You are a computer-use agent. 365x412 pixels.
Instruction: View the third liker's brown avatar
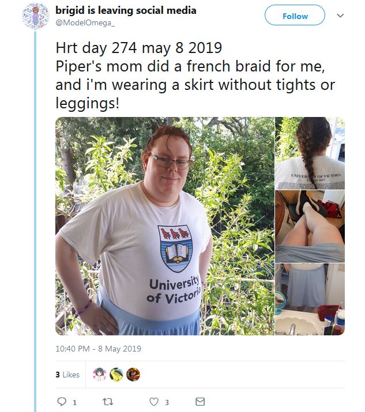pos(133,375)
